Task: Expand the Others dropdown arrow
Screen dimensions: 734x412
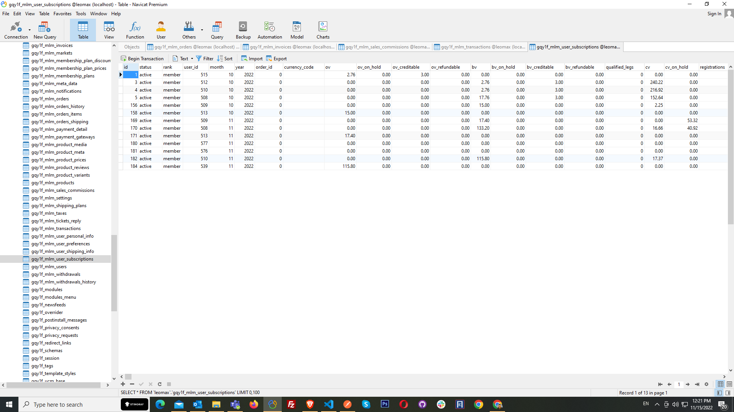Action: point(202,30)
